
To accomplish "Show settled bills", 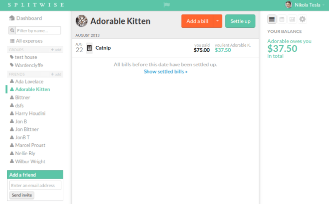I will [165, 72].
